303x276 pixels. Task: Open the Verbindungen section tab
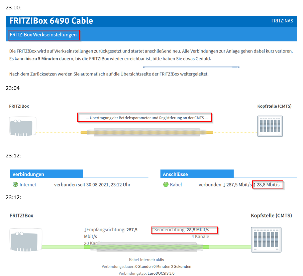pyautogui.click(x=46, y=174)
